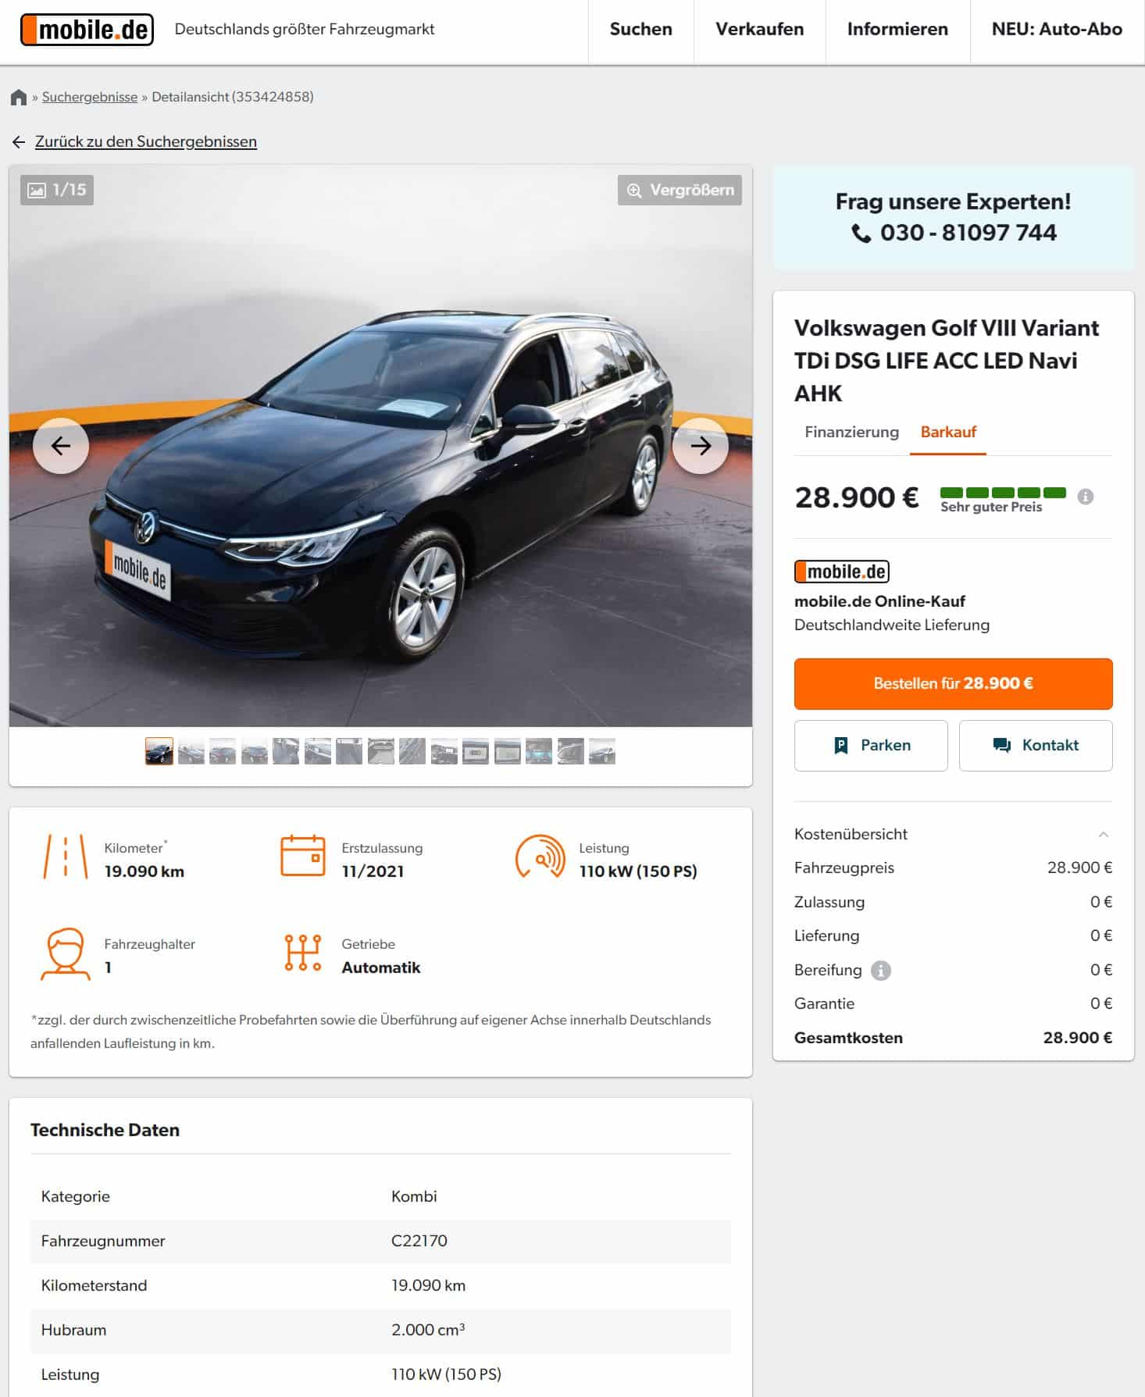Image resolution: width=1145 pixels, height=1397 pixels.
Task: Open price rating info icon
Action: click(x=1086, y=497)
